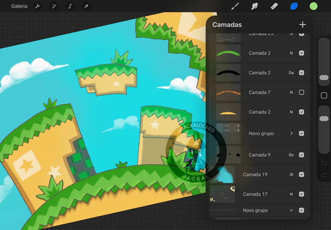Viewport: 331px width, 230px height.
Task: Select the yellow arc layer thumbnail
Action: 228,112
